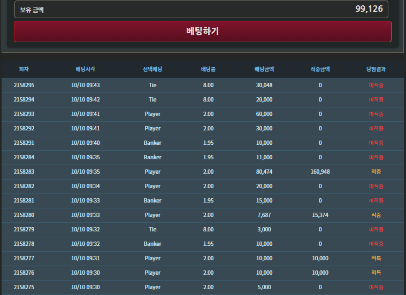
Task: Click bet amount 3,000
Action: [264, 229]
